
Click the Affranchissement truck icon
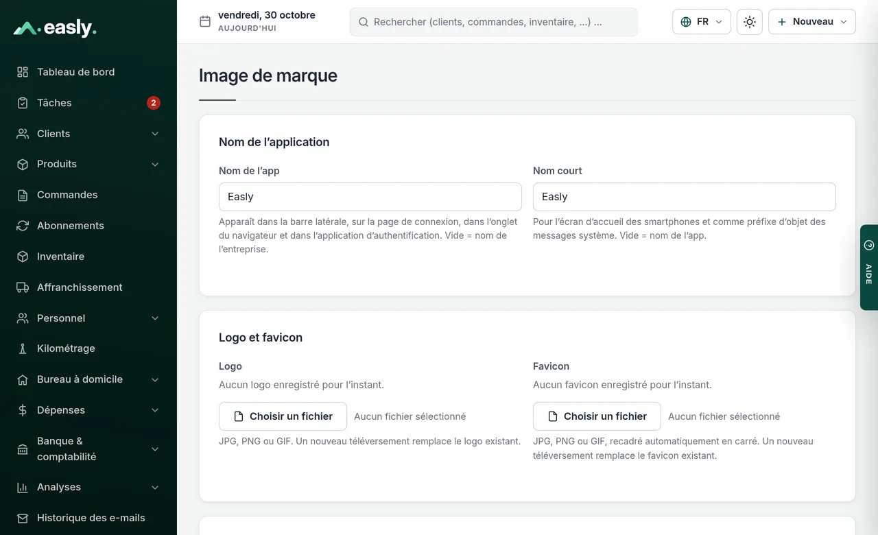(23, 287)
